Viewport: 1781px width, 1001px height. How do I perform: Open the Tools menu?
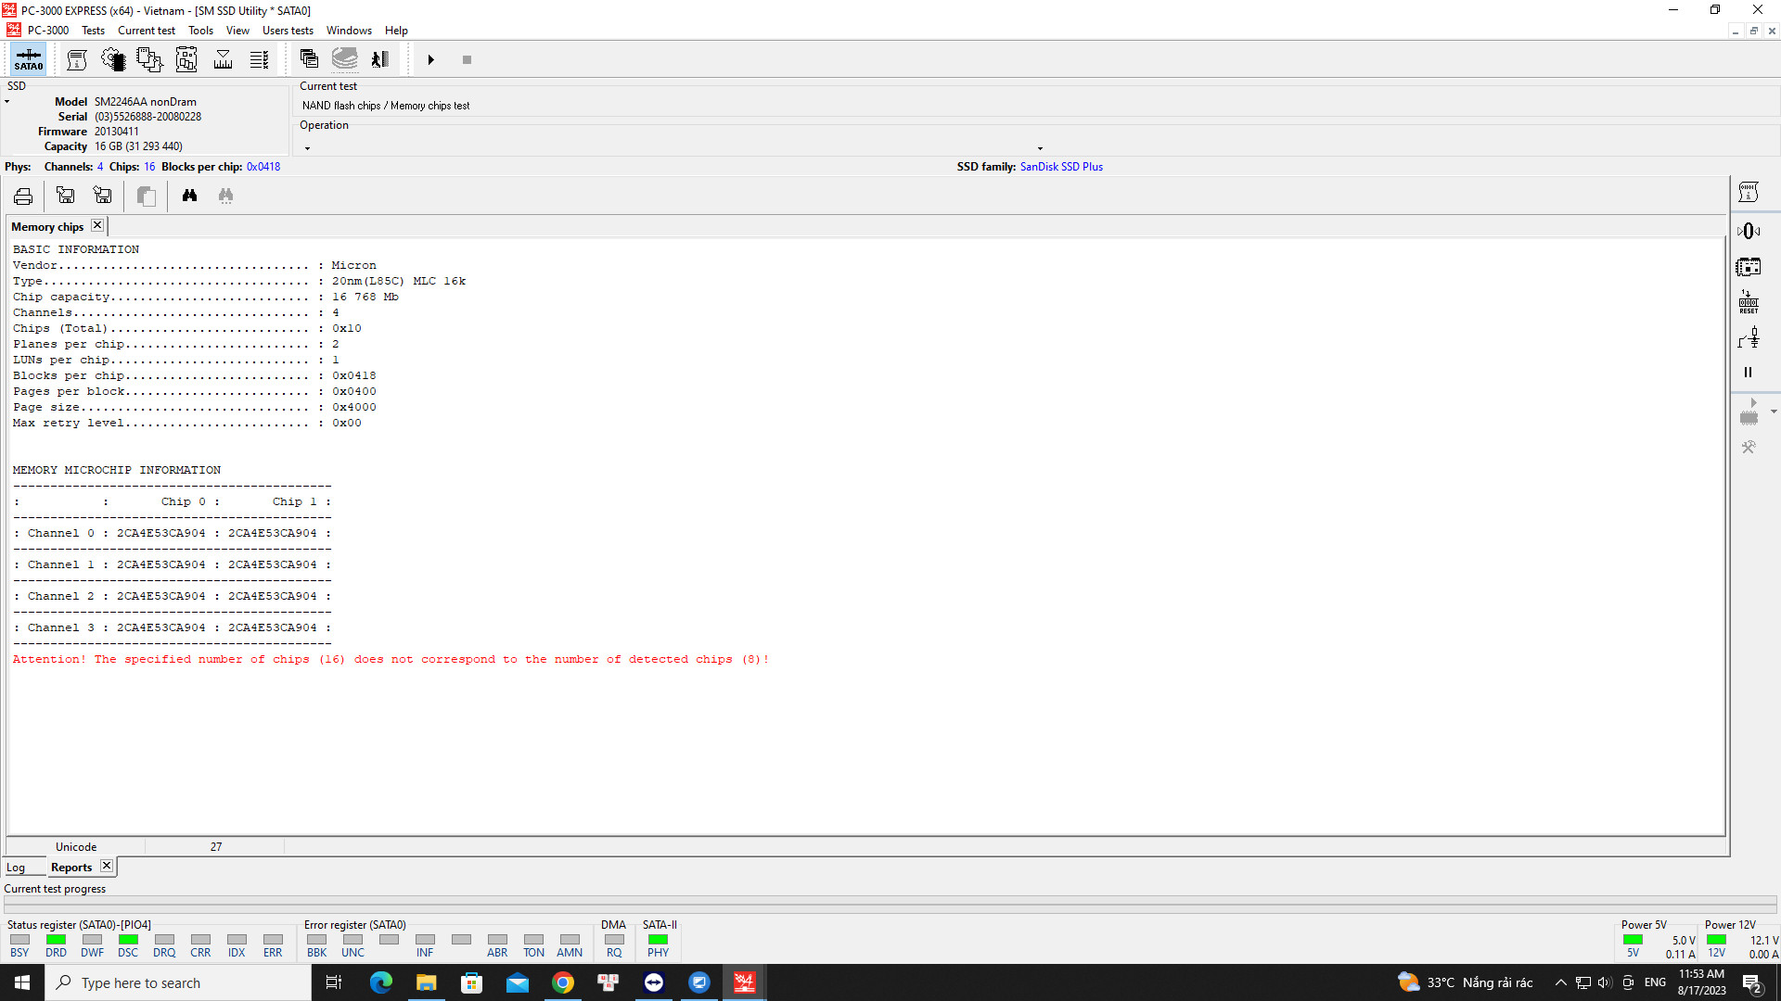coord(200,31)
